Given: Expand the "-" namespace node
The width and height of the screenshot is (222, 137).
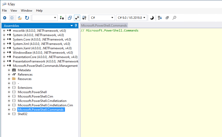Looking at the screenshot, I should click(9, 83).
